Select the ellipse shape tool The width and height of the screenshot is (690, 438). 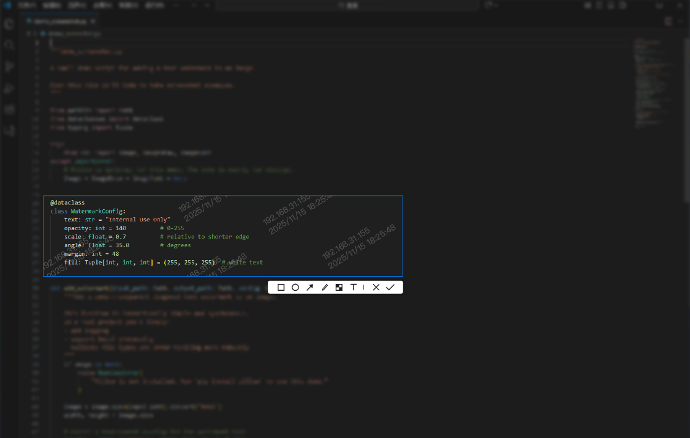(x=295, y=287)
